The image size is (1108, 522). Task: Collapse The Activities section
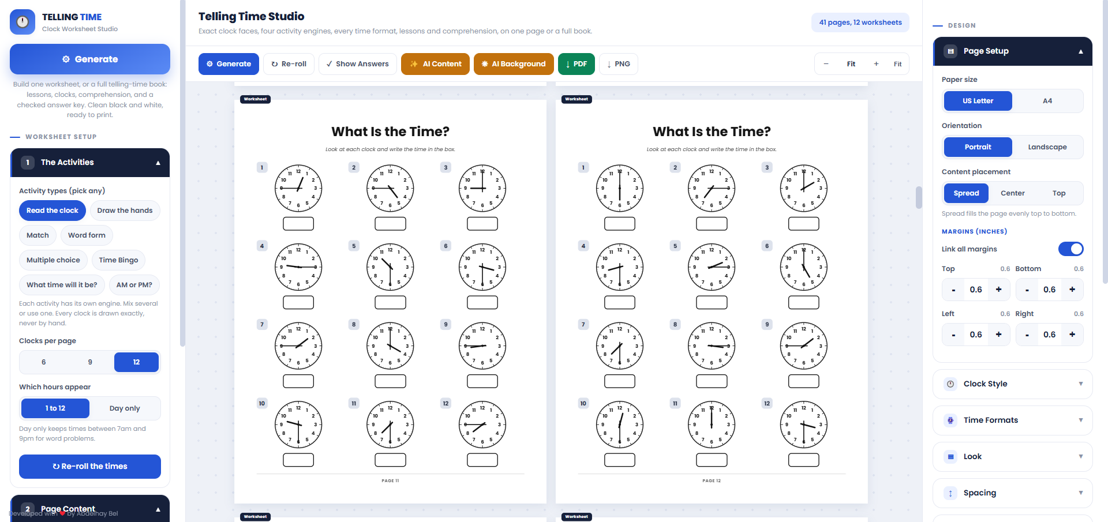[x=158, y=163]
